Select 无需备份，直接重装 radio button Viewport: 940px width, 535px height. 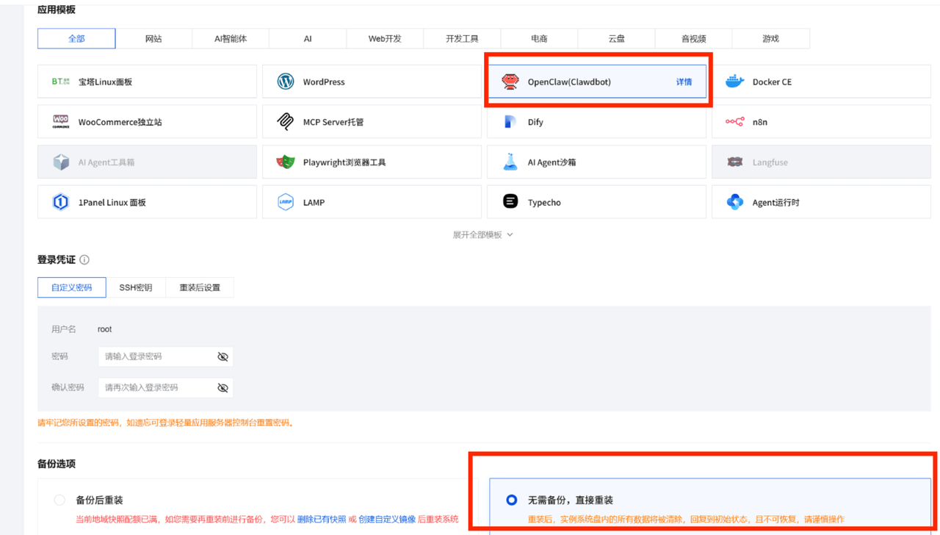[x=511, y=500]
